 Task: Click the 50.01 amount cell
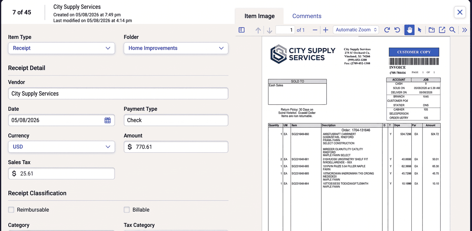point(435,159)
